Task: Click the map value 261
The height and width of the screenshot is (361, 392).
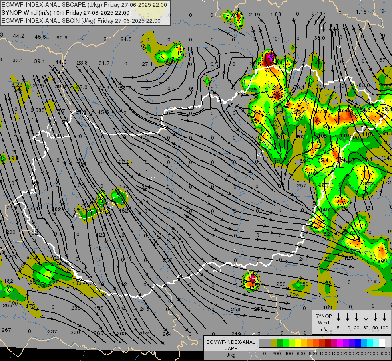Action: 167,334
